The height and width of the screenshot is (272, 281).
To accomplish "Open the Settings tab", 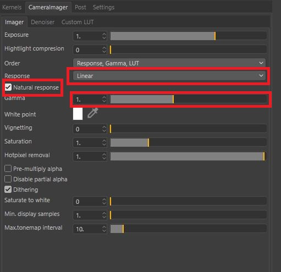I will pos(103,7).
